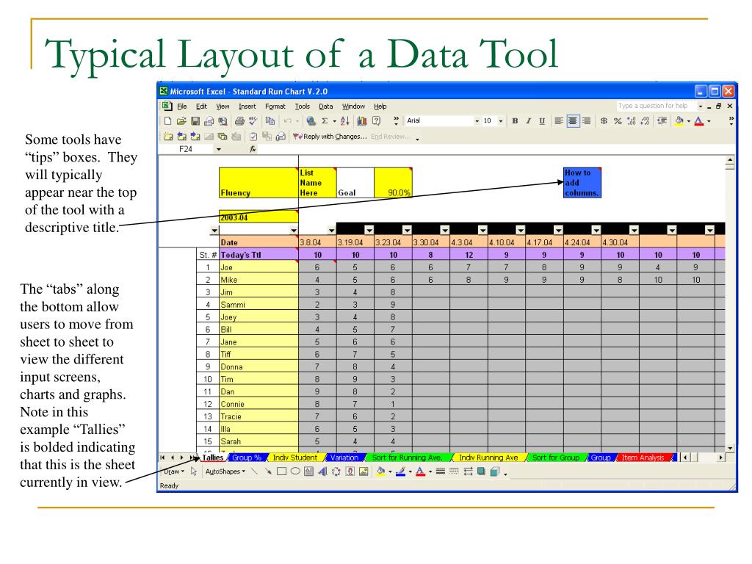Click the Insert Function fx icon
Viewport: 752px width, 564px height.
point(253,149)
